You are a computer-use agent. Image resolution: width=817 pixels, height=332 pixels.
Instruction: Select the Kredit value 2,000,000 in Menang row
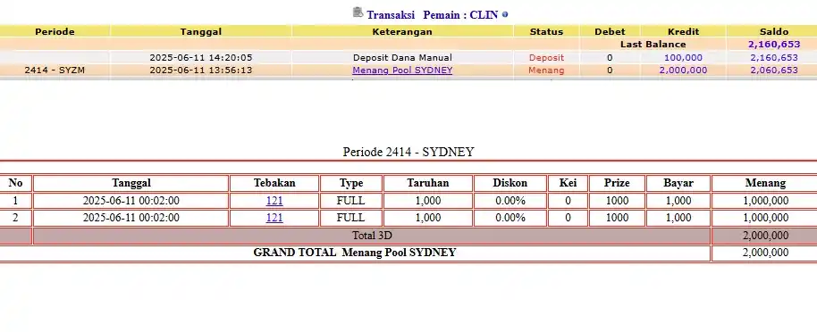coord(683,71)
